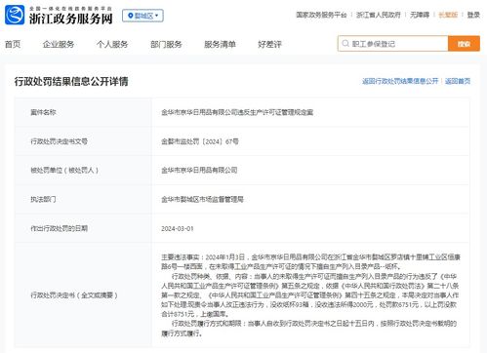Go to 企业服务 menu
The height and width of the screenshot is (353, 487).
[x=59, y=44]
